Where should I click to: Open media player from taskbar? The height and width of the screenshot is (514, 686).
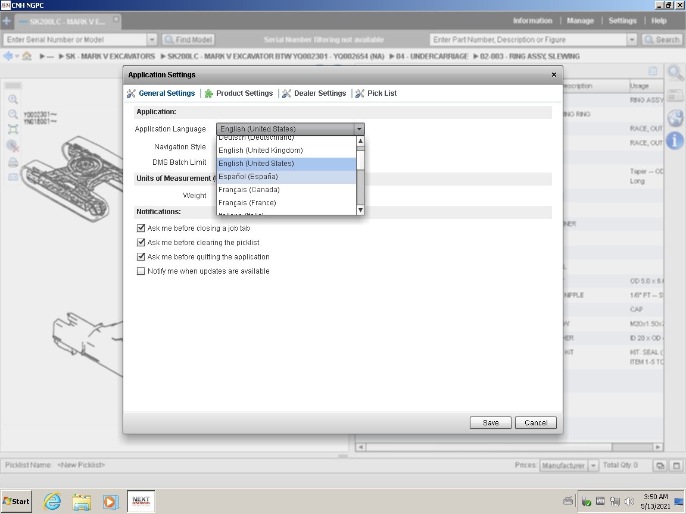[x=111, y=502]
